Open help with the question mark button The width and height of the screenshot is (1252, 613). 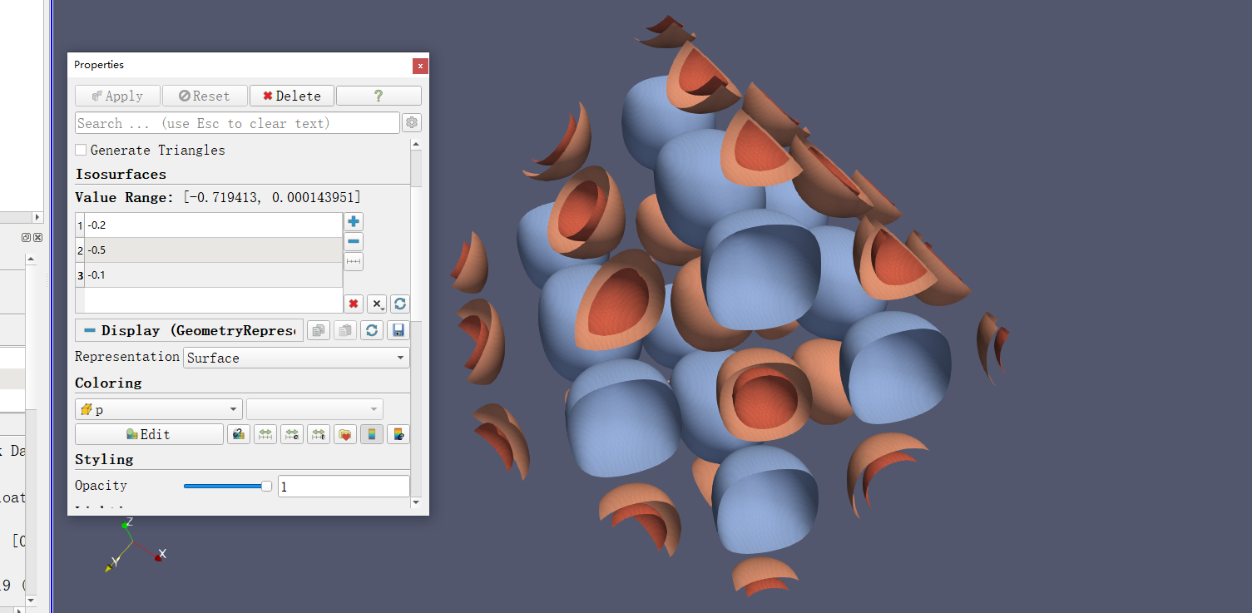tap(379, 96)
